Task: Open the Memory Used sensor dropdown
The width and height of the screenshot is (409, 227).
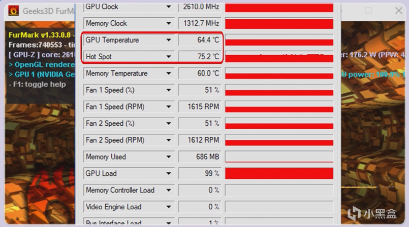Action: (169, 157)
